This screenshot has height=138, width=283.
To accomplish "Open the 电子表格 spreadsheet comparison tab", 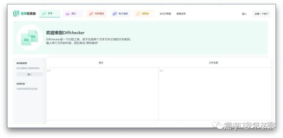I will tap(120, 14).
